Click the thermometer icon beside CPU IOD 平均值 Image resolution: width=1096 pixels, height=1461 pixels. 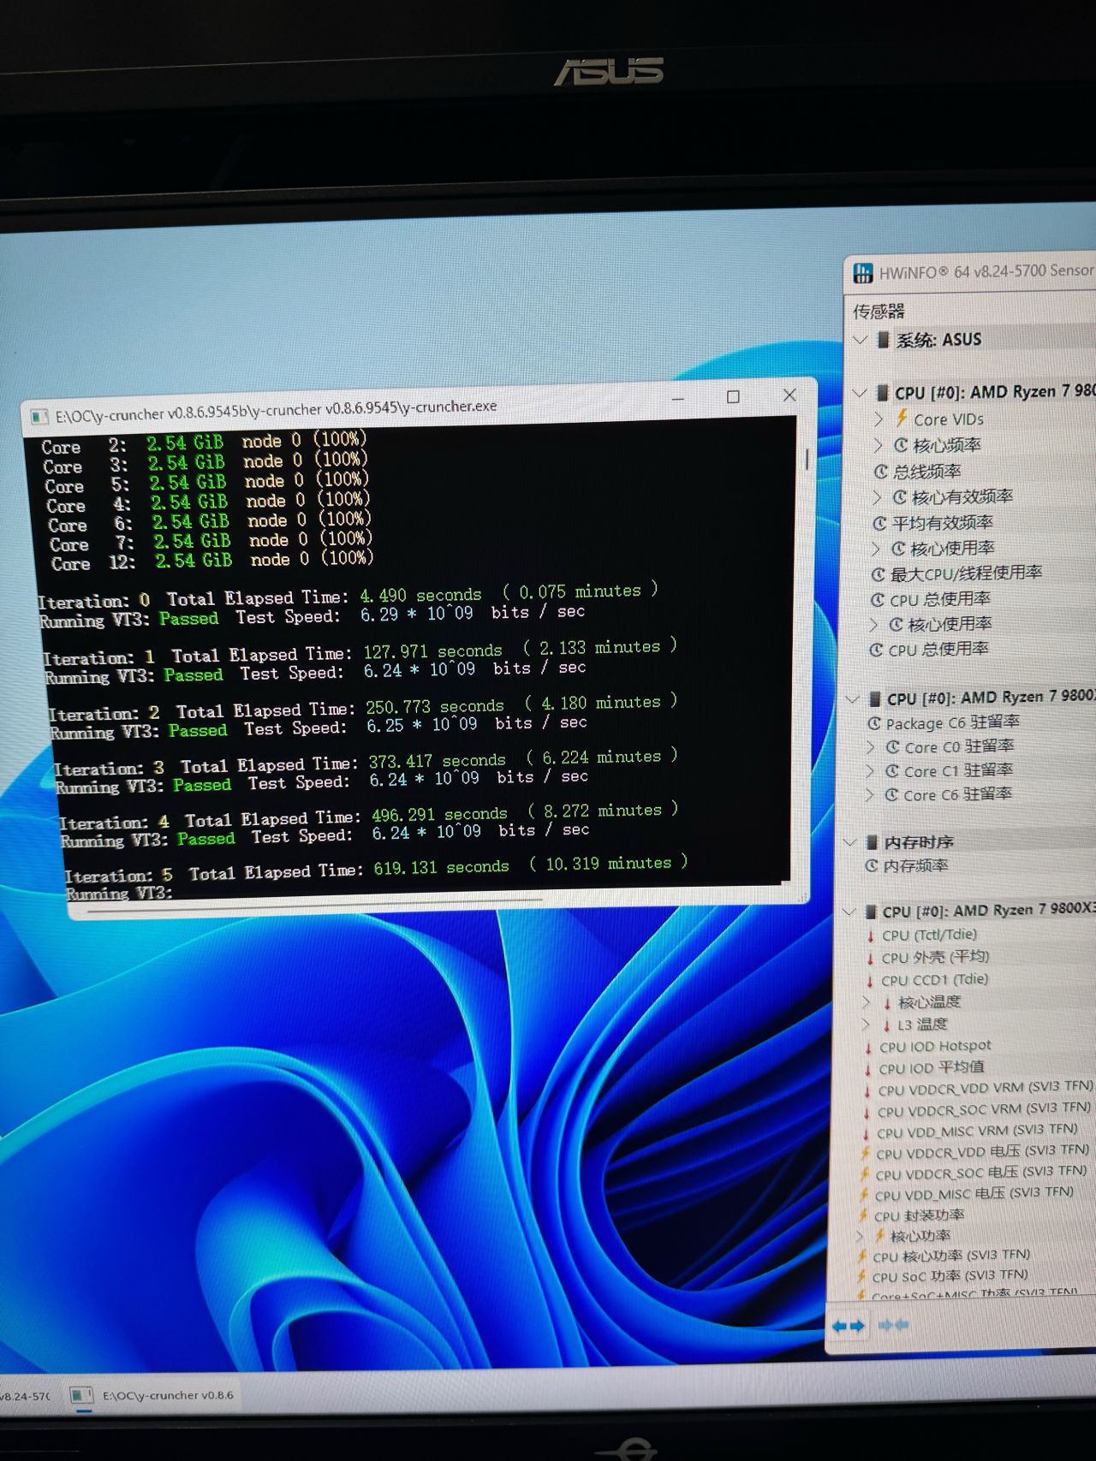(868, 1069)
